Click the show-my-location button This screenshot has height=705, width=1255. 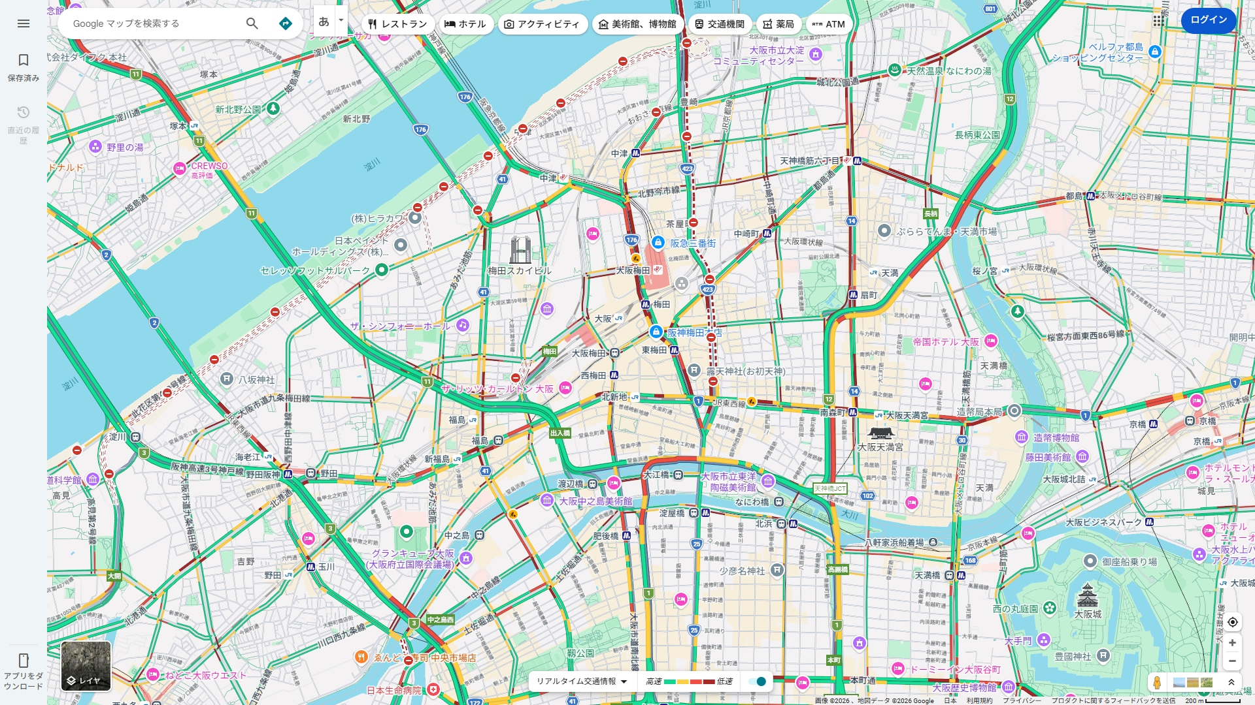pos(1232,622)
